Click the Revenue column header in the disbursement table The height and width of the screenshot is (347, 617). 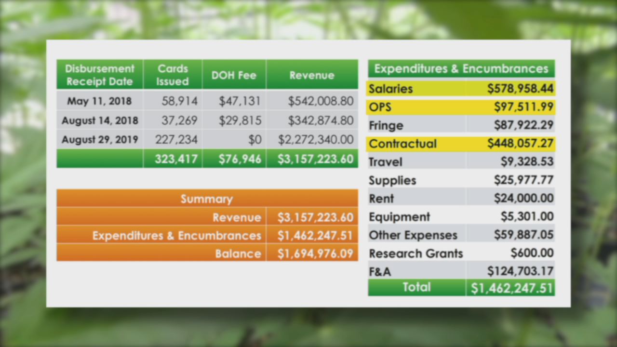click(x=312, y=75)
